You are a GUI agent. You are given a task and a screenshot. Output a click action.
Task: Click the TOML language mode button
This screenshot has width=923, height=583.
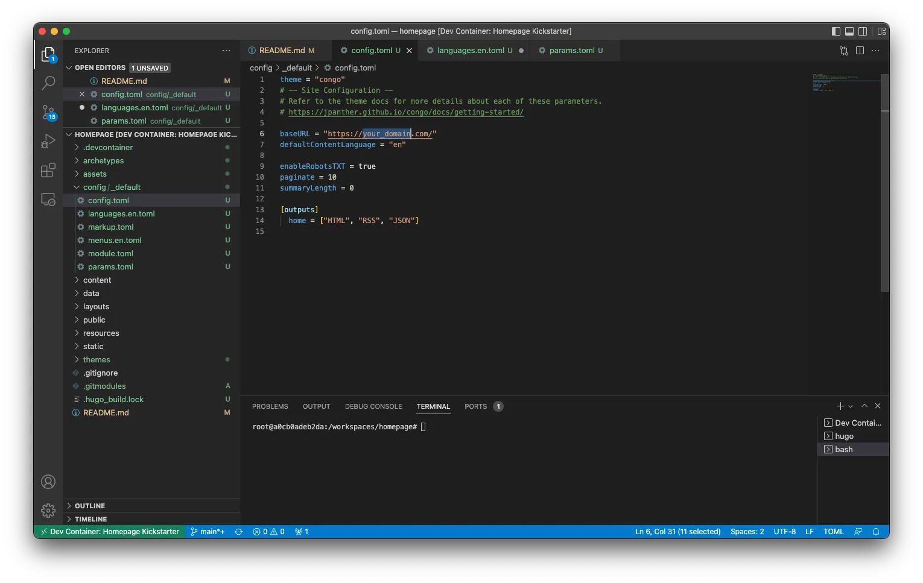(x=833, y=532)
